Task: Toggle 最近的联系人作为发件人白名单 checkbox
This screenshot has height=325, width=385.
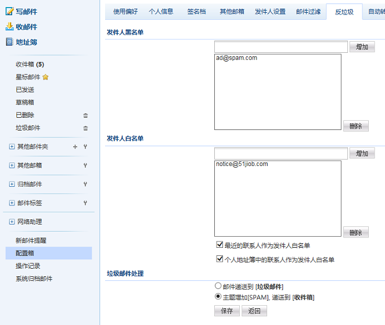Action: pos(220,244)
